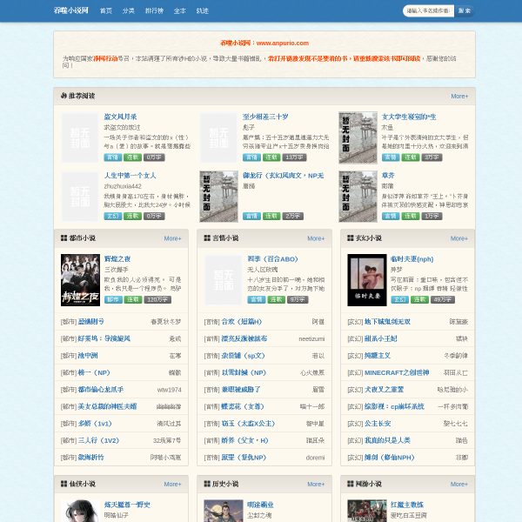Open the list entry 池中洲
522x522 pixels.
coord(88,356)
